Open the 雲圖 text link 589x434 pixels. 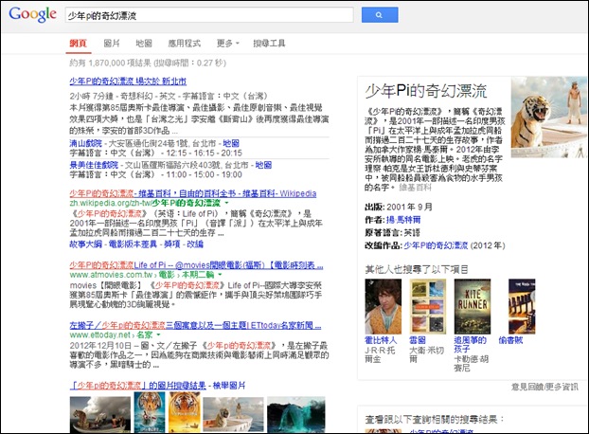click(418, 340)
